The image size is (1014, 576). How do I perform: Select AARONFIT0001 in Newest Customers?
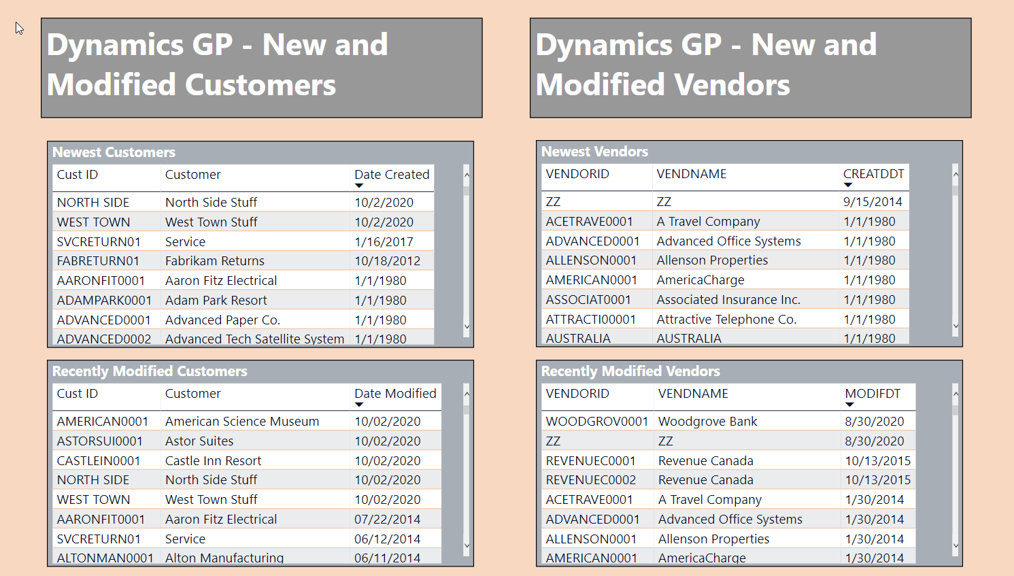101,281
